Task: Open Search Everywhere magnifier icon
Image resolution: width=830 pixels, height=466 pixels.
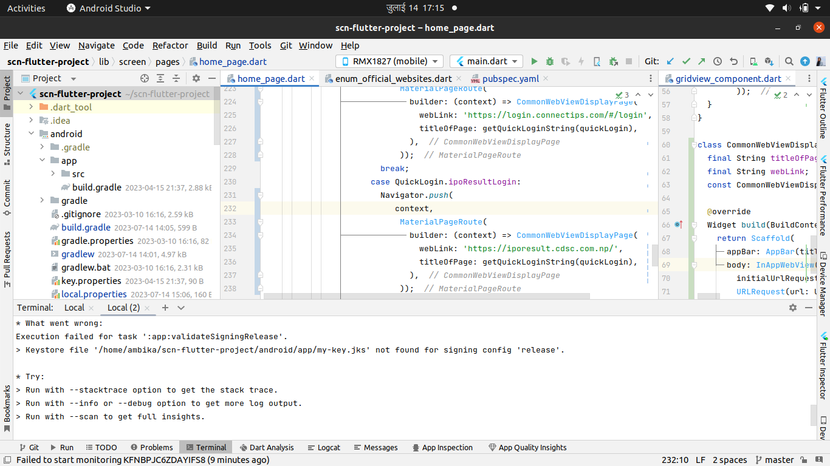Action: point(789,61)
